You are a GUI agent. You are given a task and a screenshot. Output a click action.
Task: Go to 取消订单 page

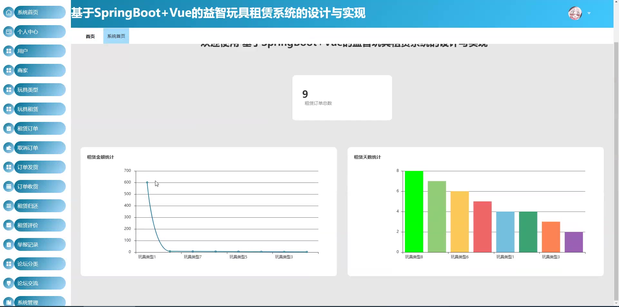click(x=40, y=148)
